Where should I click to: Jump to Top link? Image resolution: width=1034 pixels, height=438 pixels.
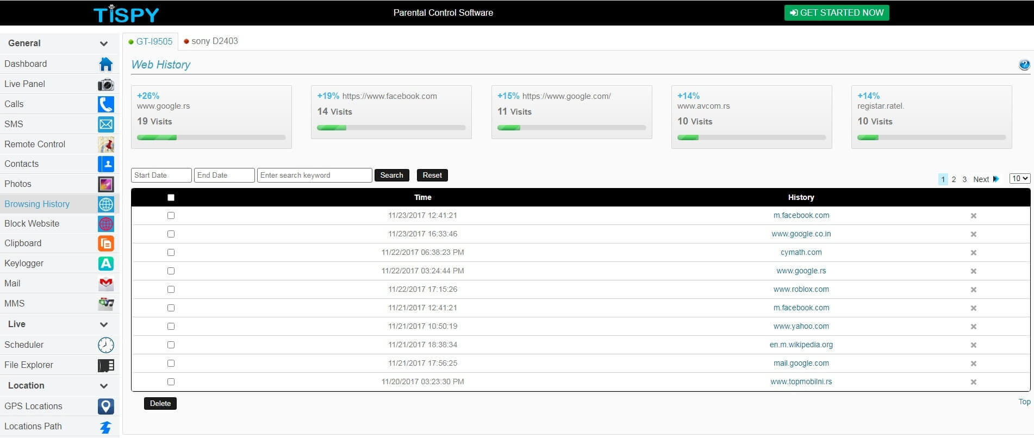click(x=1024, y=402)
